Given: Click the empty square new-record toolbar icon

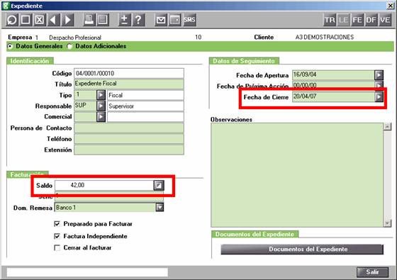Looking at the screenshot, I should (x=26, y=20).
